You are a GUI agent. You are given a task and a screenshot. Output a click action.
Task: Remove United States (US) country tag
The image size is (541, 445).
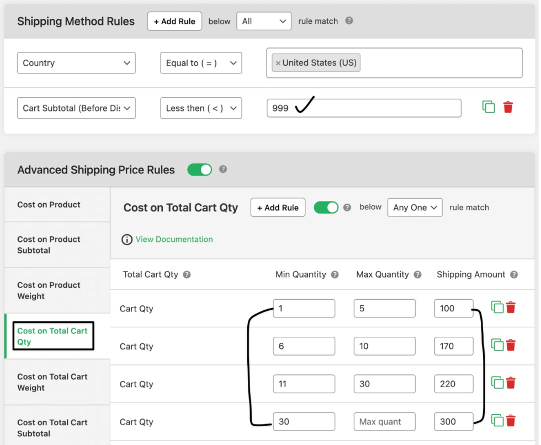coord(278,63)
